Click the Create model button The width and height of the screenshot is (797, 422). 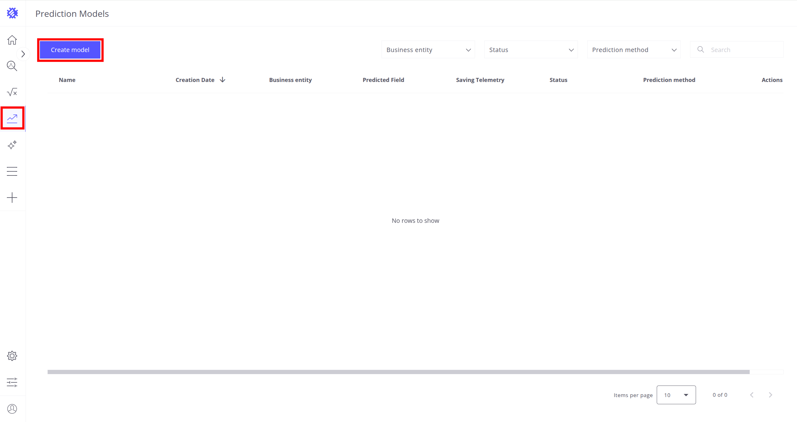70,50
